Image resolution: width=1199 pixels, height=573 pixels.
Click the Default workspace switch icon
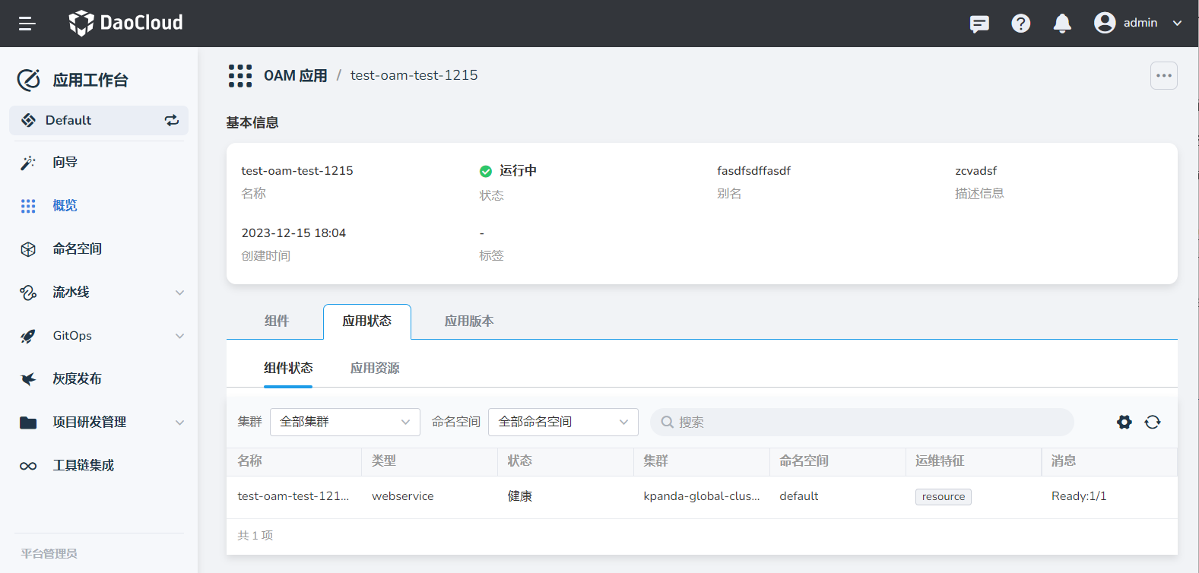(x=172, y=120)
